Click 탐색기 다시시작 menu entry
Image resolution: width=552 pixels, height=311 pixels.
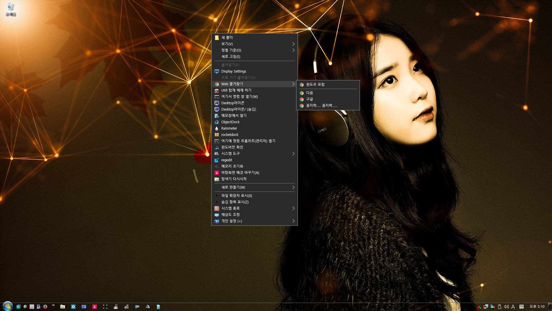pyautogui.click(x=254, y=179)
